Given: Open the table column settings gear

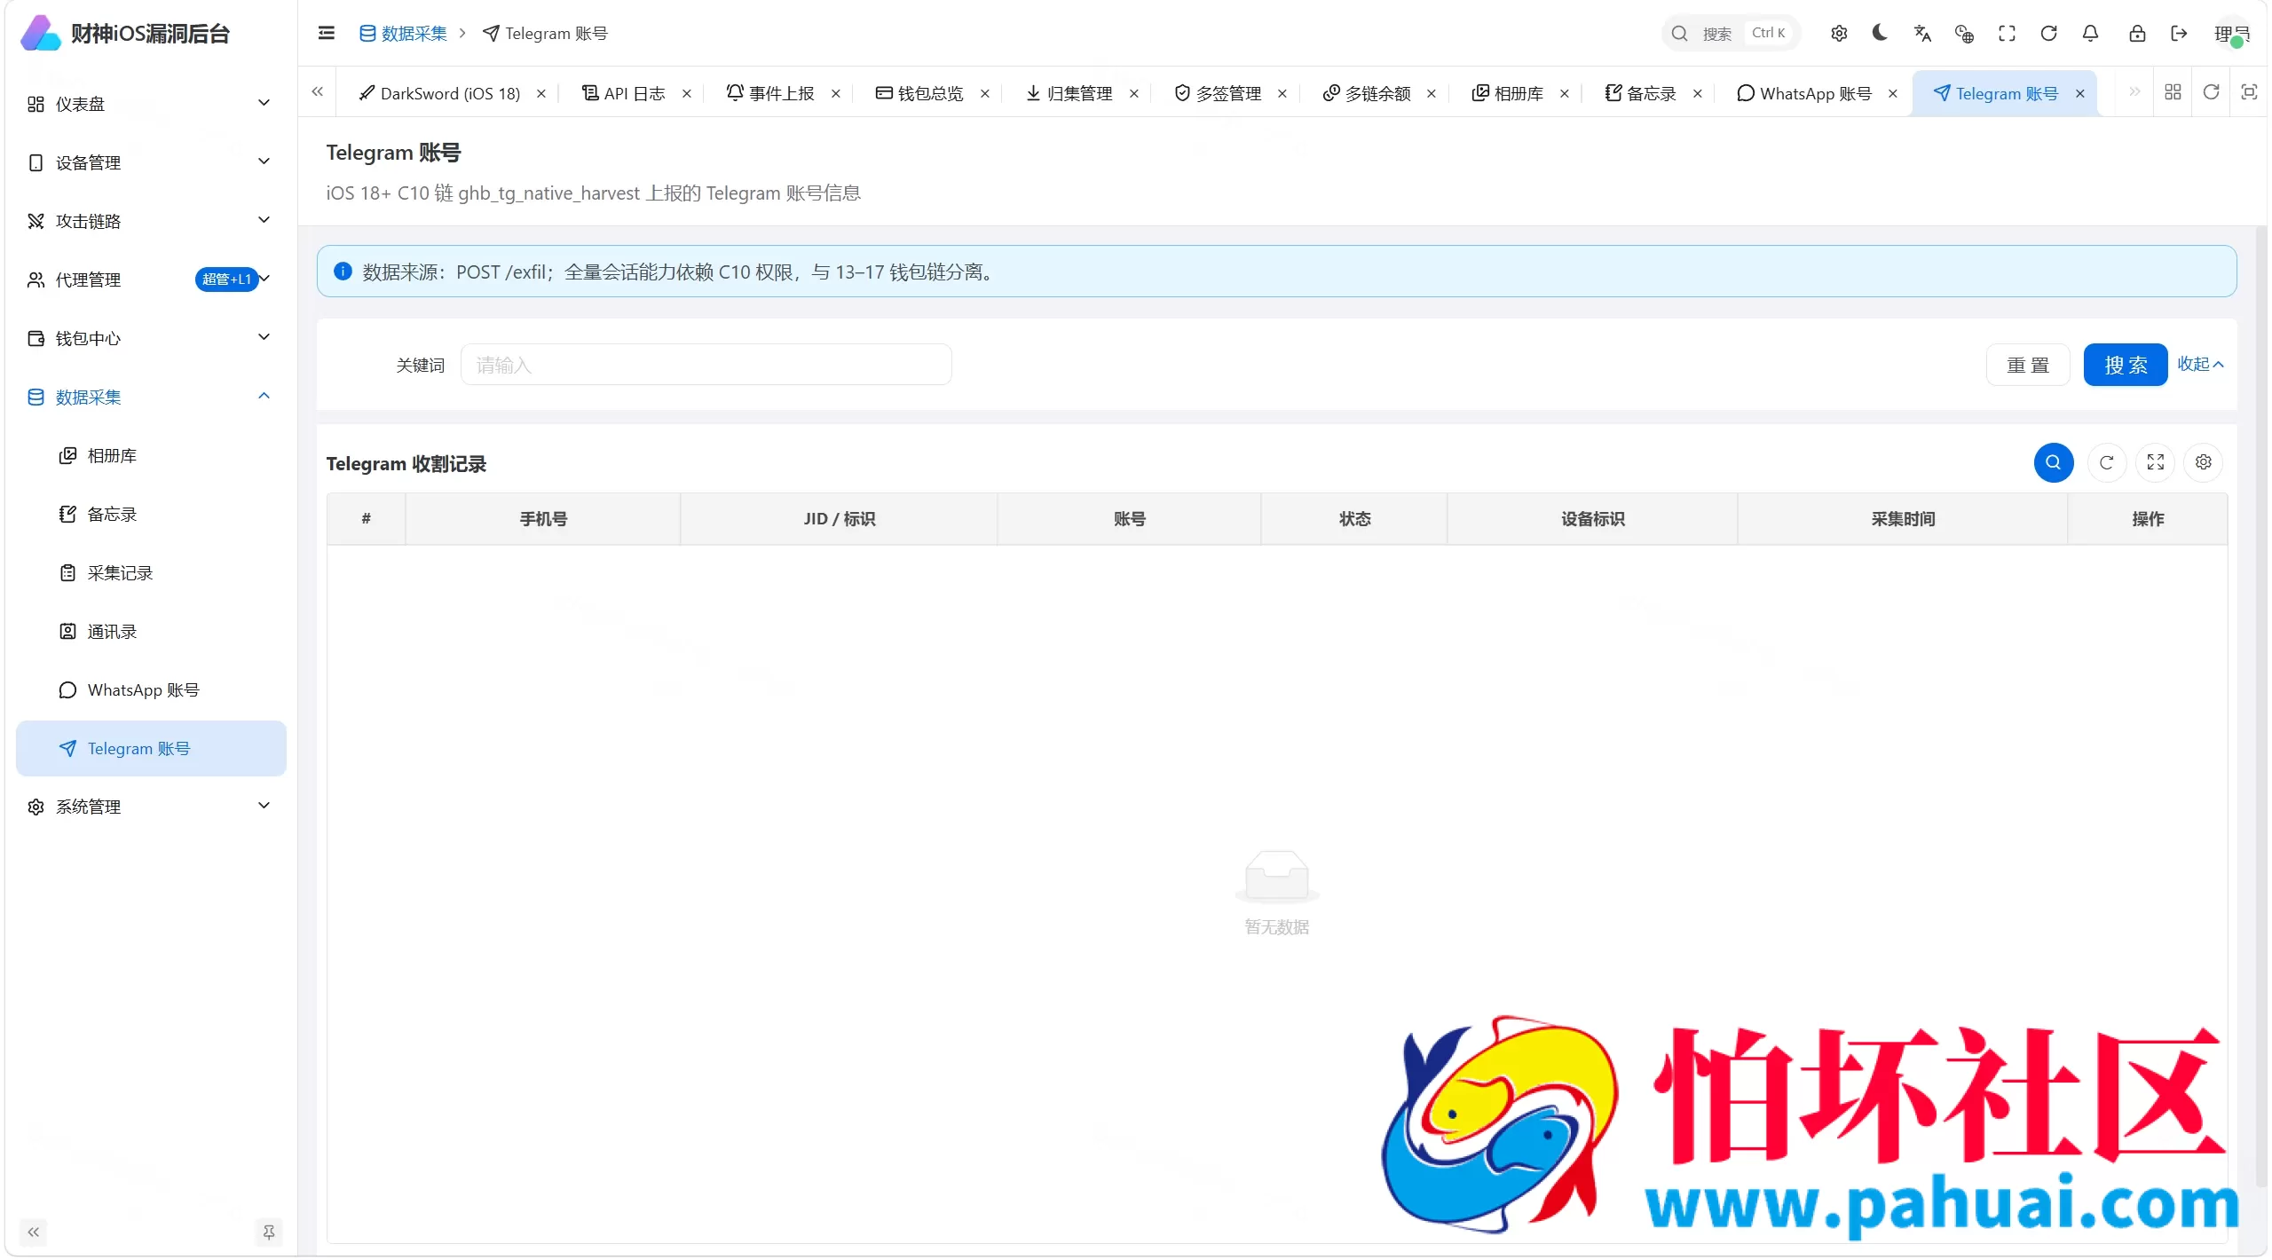Looking at the screenshot, I should 2203,462.
